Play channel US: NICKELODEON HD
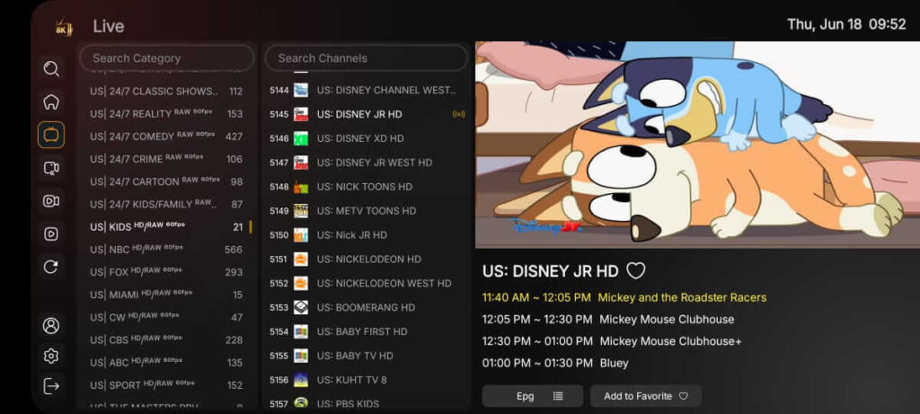Screen dimensions: 920x414 367,260
